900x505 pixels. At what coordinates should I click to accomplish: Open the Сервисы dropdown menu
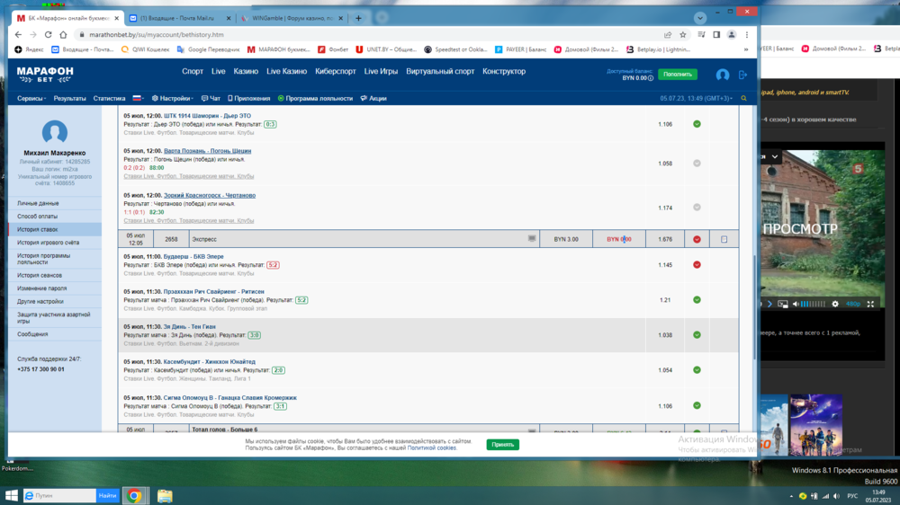click(x=32, y=99)
